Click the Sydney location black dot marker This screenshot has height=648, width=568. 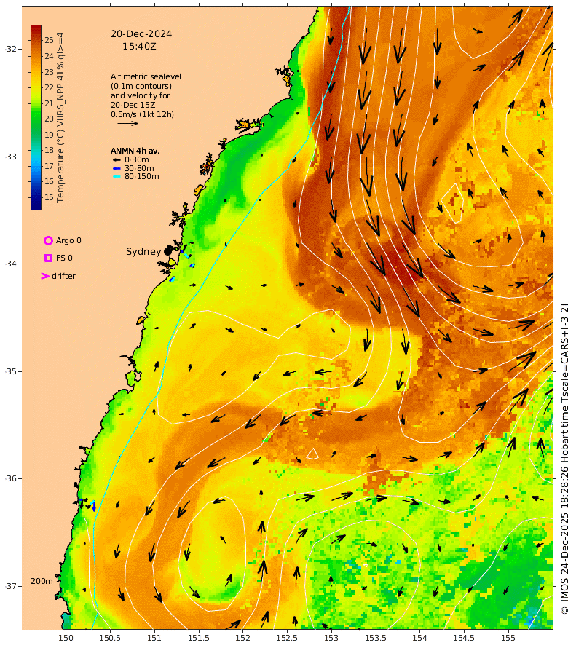[x=167, y=251]
